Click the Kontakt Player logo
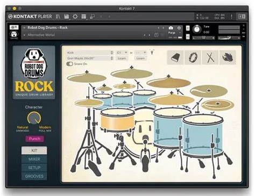 click(30, 17)
